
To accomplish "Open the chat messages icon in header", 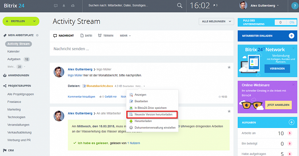I will pyautogui.click(x=56, y=6).
